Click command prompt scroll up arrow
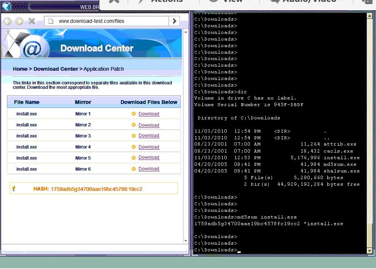The image size is (376, 269). 369,16
